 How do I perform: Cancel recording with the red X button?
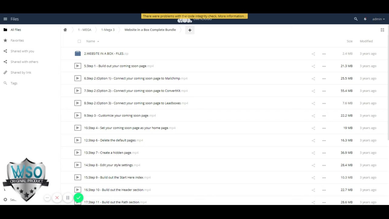click(57, 198)
